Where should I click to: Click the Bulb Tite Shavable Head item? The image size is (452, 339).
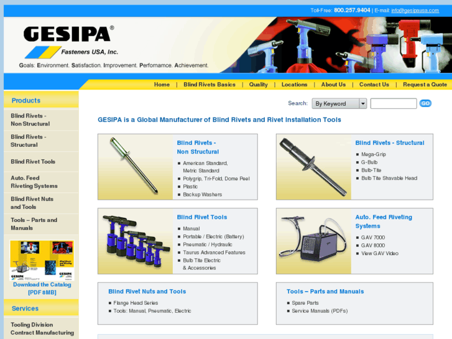point(389,178)
